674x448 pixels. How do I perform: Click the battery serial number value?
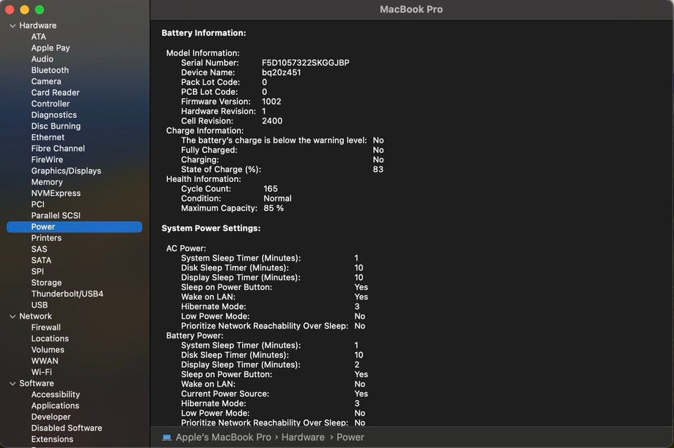click(305, 62)
